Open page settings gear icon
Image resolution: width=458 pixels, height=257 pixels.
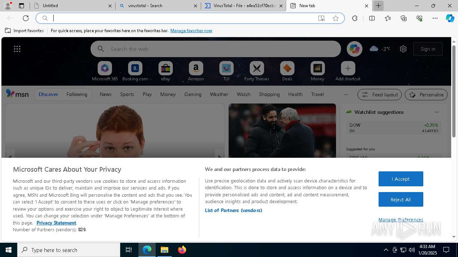(403, 49)
